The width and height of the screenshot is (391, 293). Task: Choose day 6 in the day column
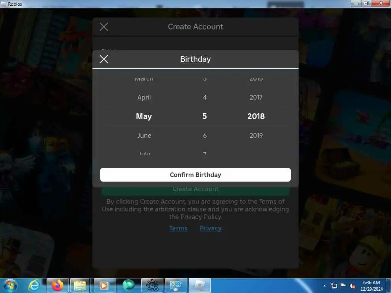(x=205, y=135)
